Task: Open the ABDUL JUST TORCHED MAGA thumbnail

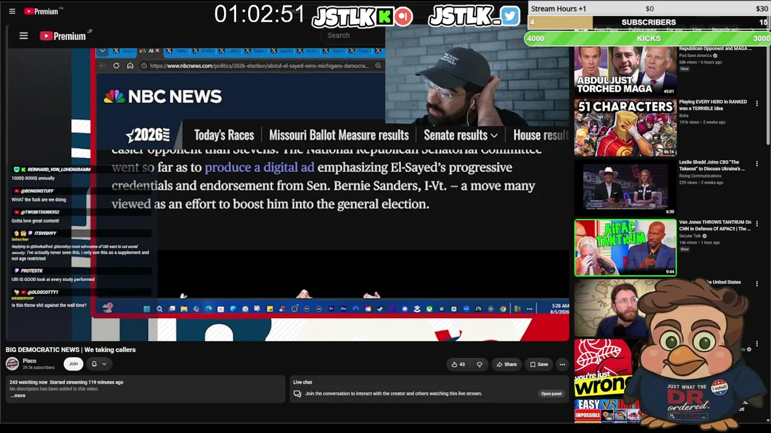Action: pos(625,71)
